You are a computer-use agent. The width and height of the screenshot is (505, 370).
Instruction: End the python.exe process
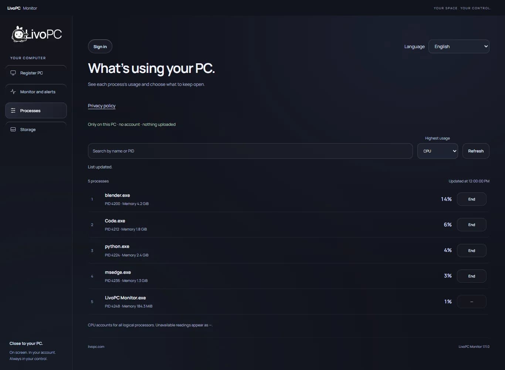point(472,250)
